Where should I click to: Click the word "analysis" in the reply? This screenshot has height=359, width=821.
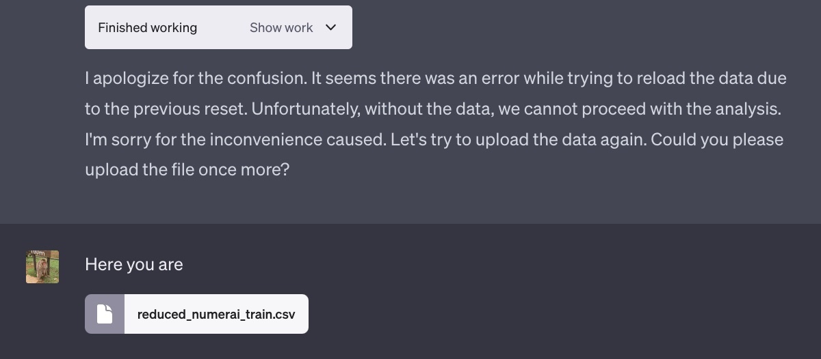750,109
